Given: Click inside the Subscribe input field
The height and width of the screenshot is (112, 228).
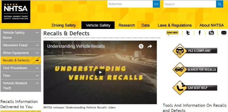Looking at the screenshot, I should tap(130, 4).
